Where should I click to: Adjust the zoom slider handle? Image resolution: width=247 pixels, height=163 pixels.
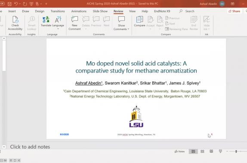[x=236, y=151]
